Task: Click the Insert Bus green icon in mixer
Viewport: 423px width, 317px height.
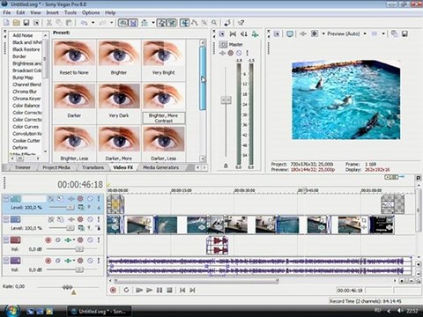Action: pos(255,34)
